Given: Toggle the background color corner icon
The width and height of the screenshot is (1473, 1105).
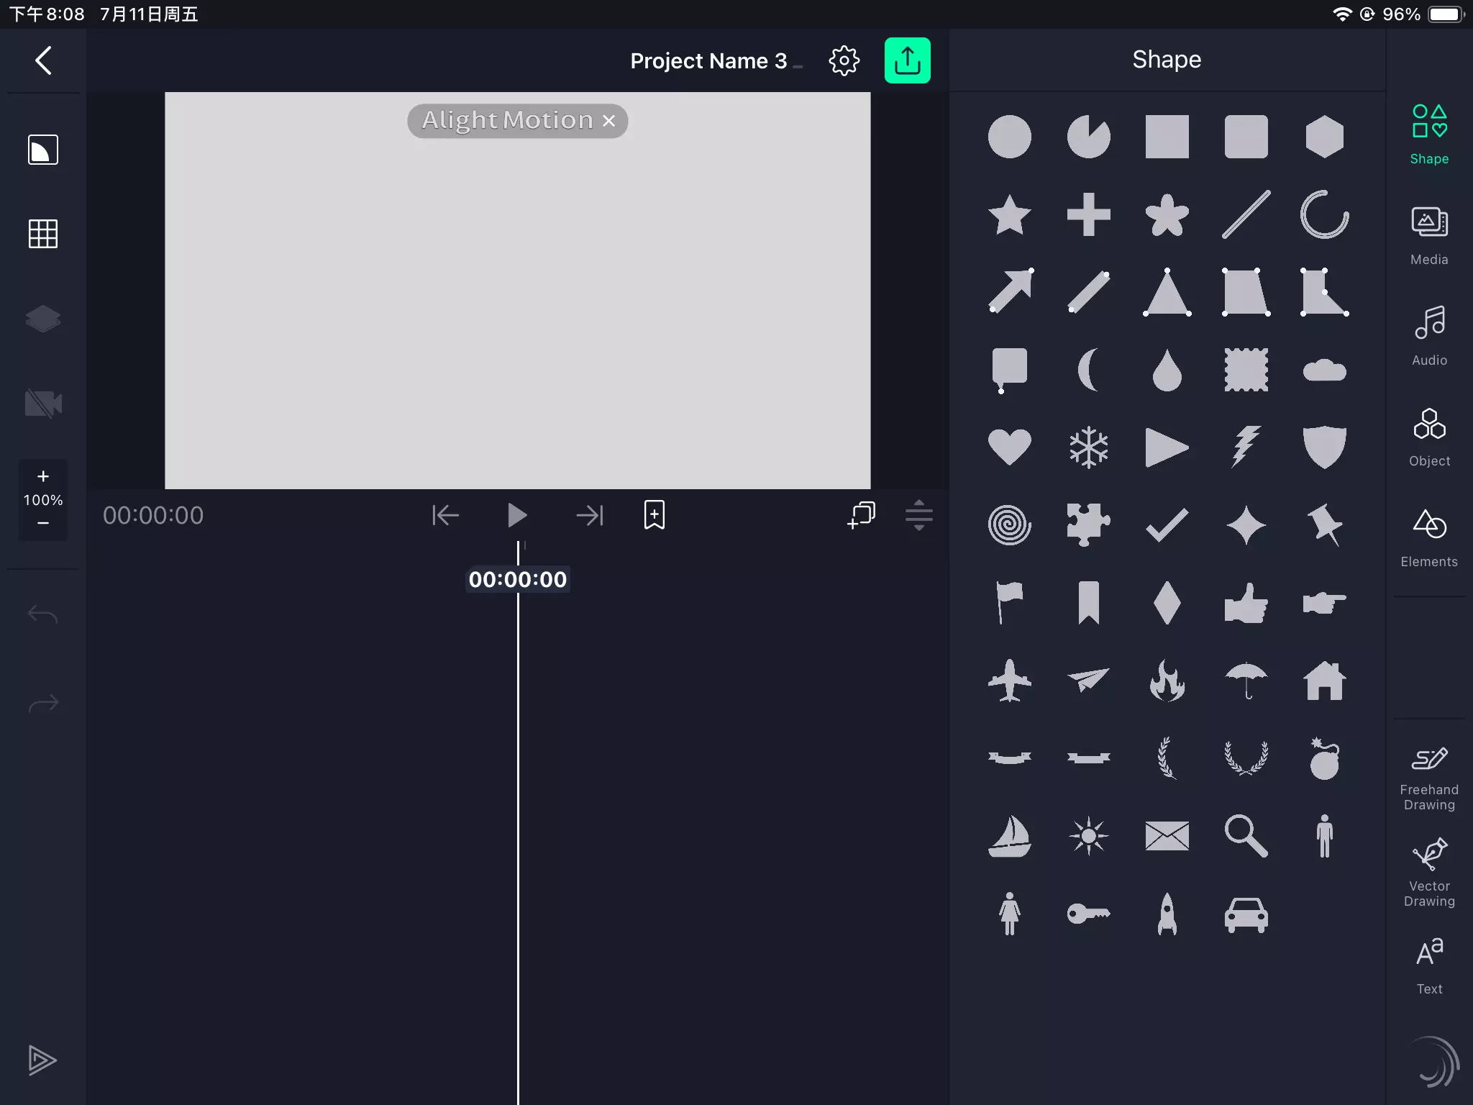Looking at the screenshot, I should point(43,150).
